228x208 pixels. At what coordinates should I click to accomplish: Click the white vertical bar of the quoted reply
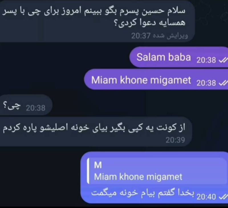[x=88, y=171]
